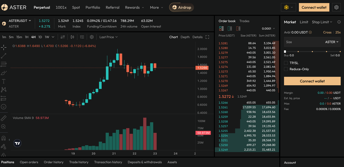
Task: Choose the text annotation tool
Action: (4, 81)
